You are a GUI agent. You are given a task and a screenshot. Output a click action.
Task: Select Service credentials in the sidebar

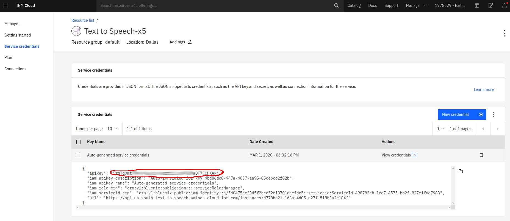coord(22,46)
